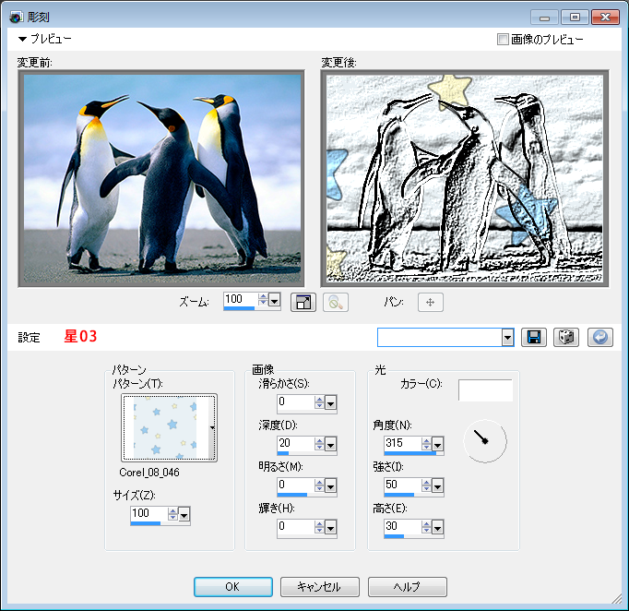Click the OK button
Screen dimensions: 629x611
click(x=232, y=587)
